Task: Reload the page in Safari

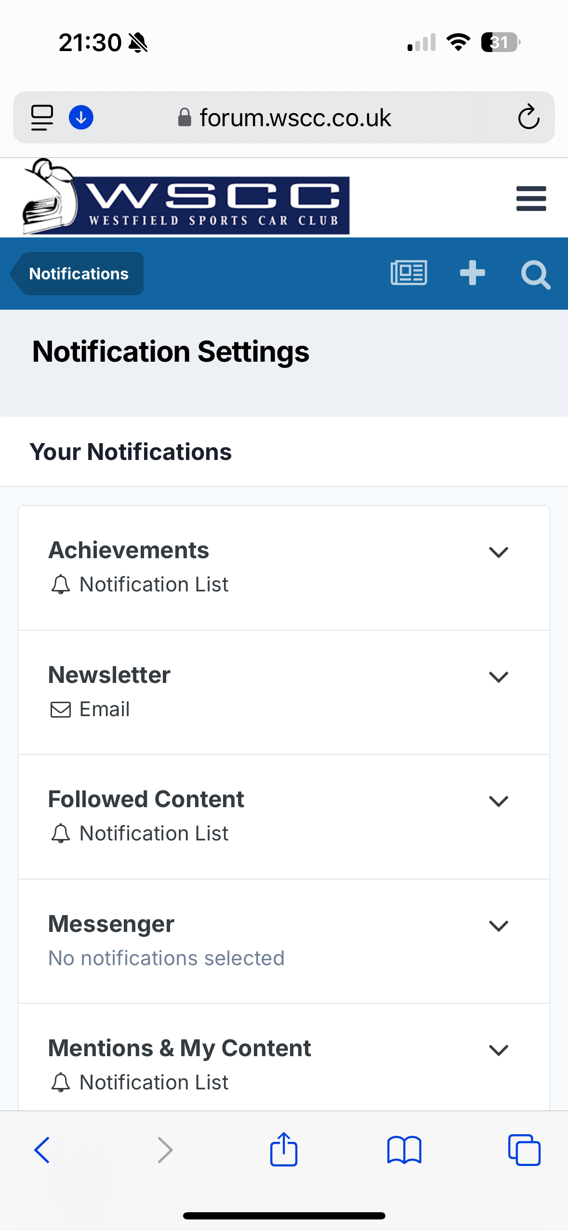Action: [528, 117]
